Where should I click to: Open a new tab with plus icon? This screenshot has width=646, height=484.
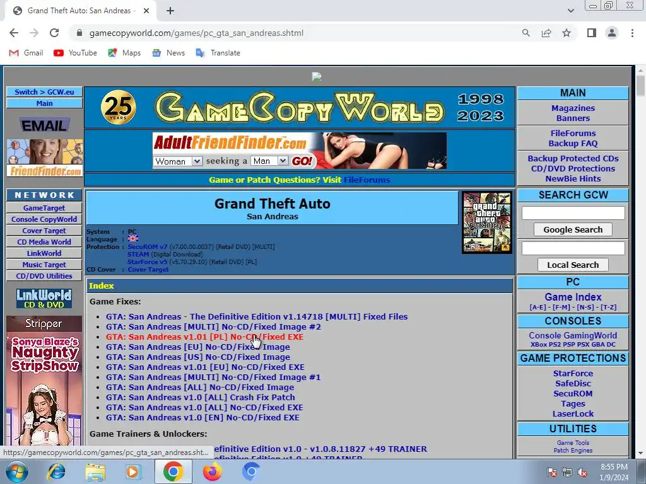[170, 11]
